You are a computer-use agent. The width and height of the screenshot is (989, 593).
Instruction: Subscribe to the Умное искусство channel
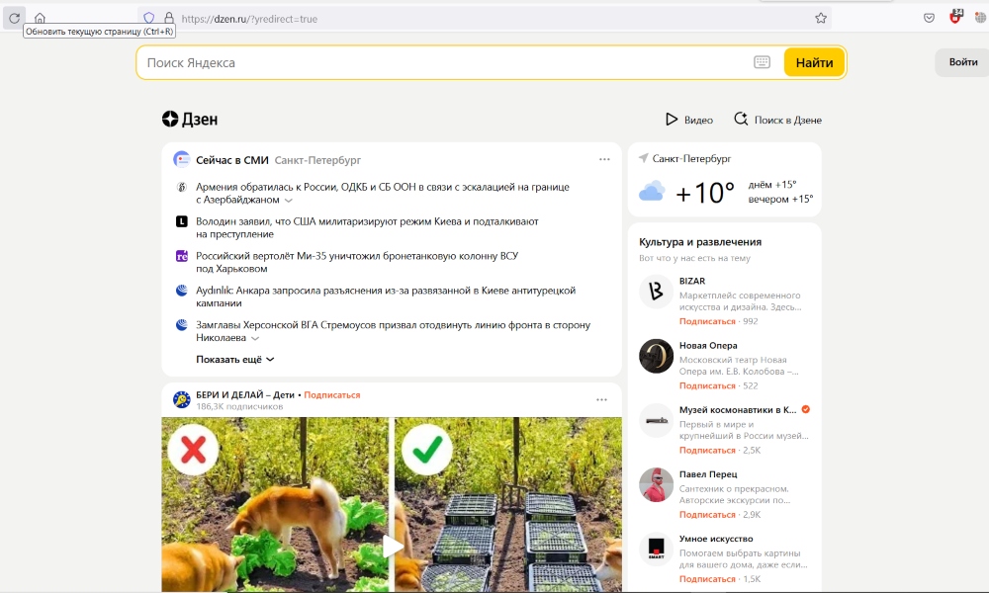click(707, 578)
